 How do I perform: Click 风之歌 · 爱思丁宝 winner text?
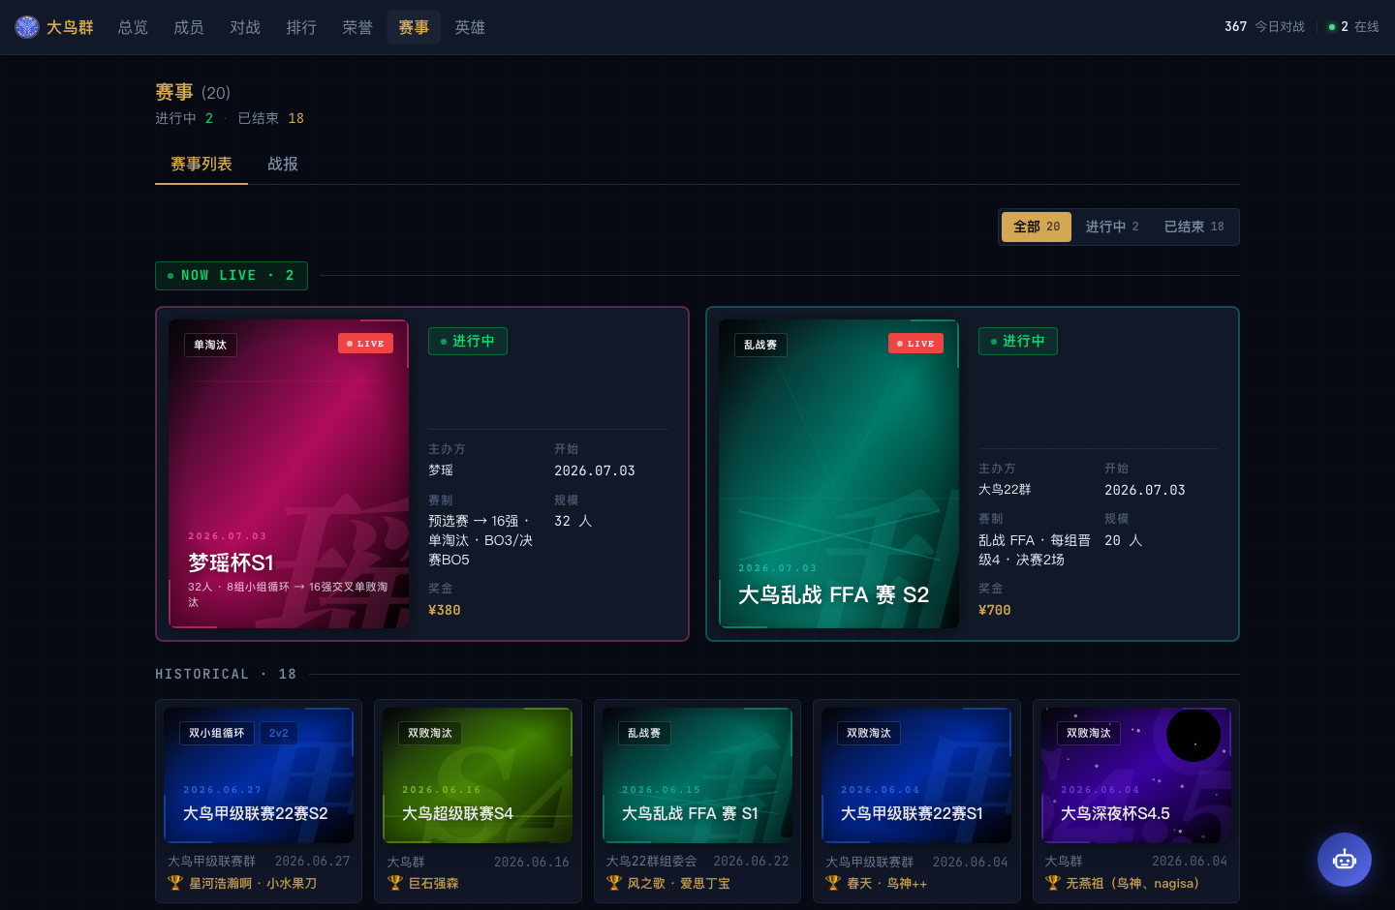(x=679, y=883)
